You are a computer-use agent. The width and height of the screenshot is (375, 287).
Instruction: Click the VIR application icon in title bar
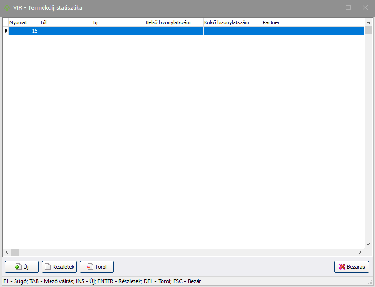pos(7,7)
